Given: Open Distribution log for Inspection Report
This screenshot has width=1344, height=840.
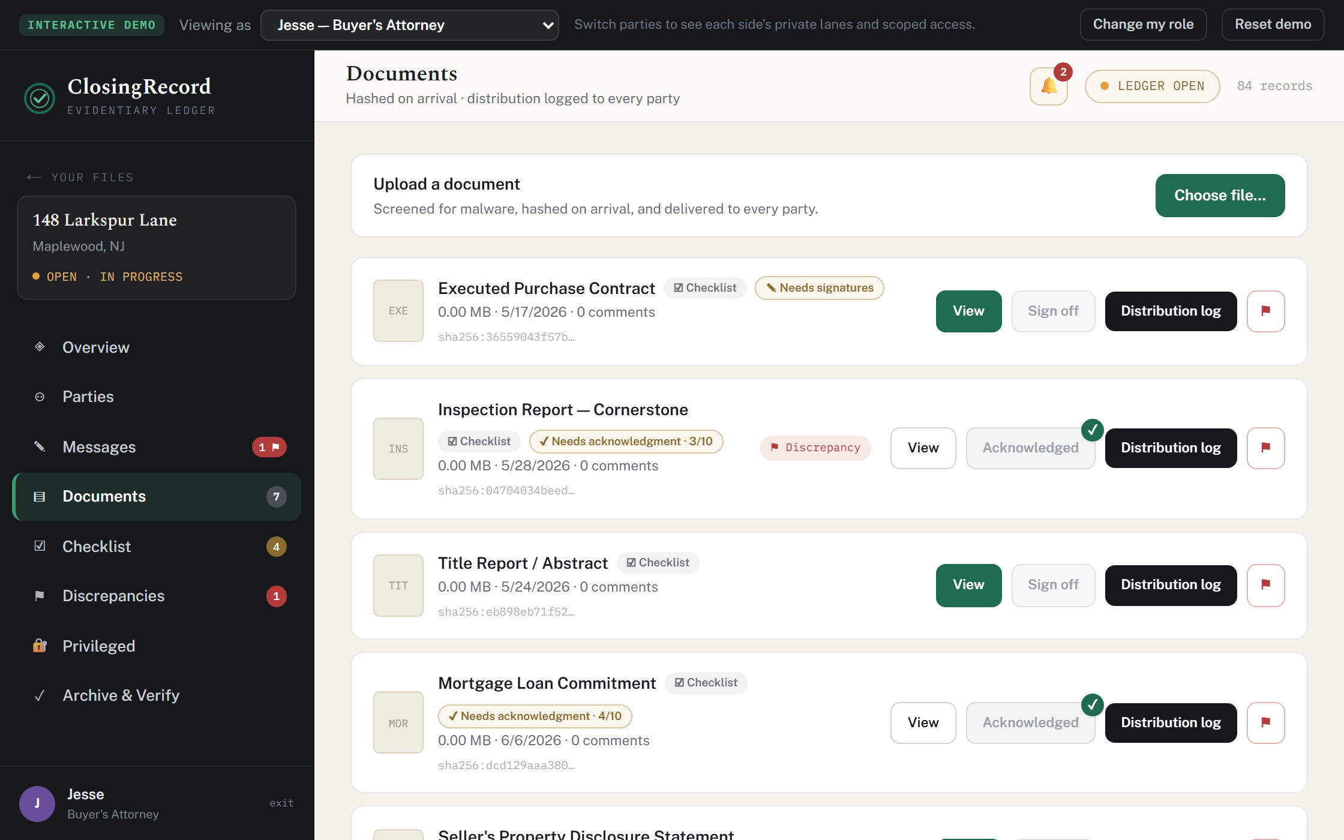Looking at the screenshot, I should pos(1171,448).
